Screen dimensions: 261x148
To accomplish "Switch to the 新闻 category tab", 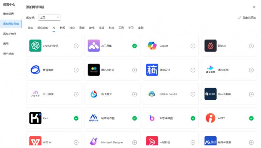I will [x=62, y=28].
